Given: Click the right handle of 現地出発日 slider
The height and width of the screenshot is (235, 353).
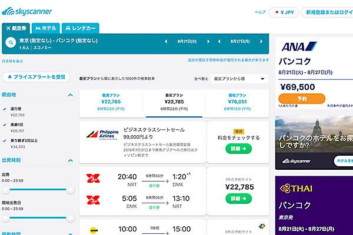Looking at the screenshot, I should pyautogui.click(x=70, y=218).
